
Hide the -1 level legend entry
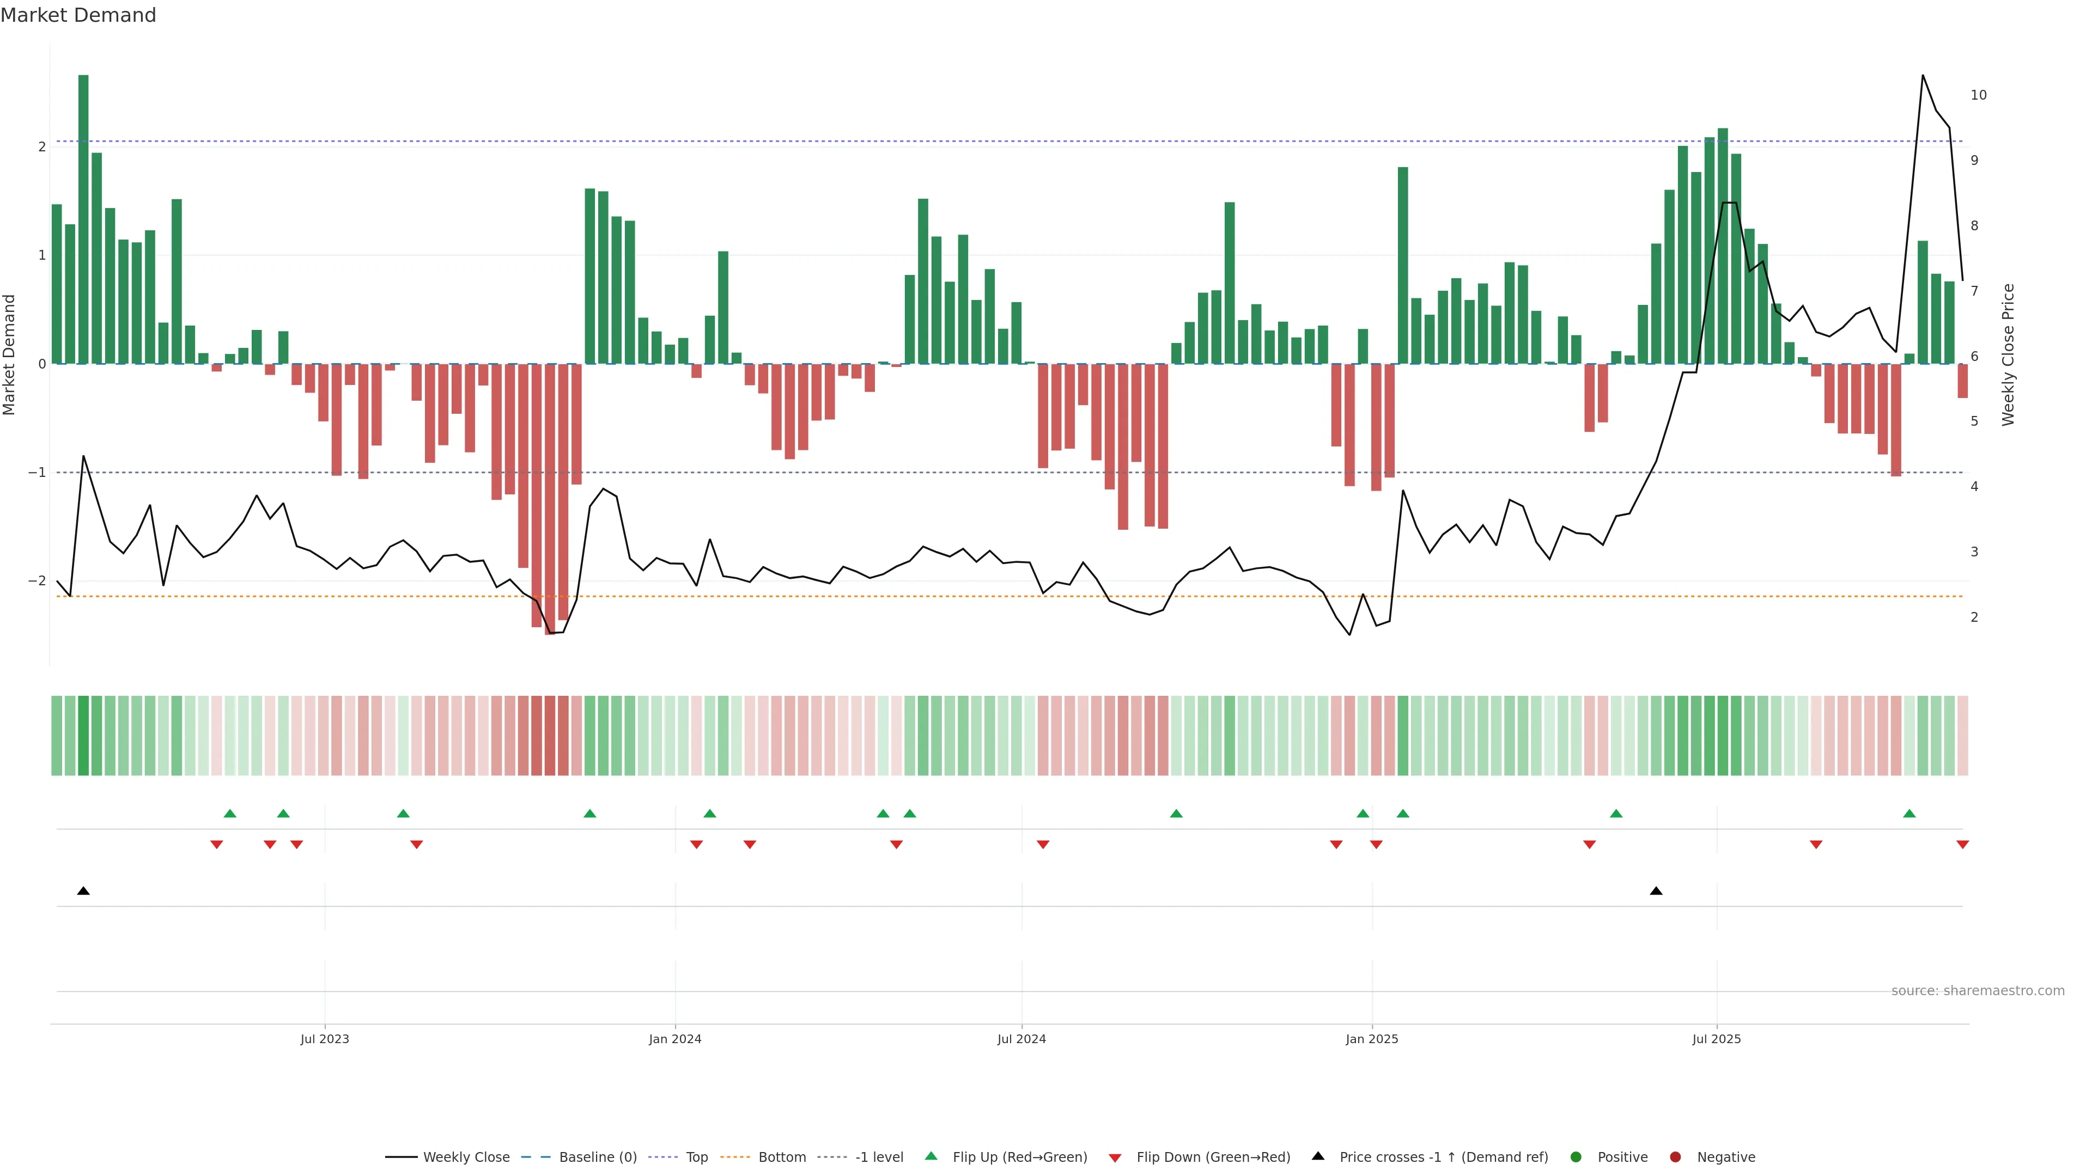pos(879,1156)
